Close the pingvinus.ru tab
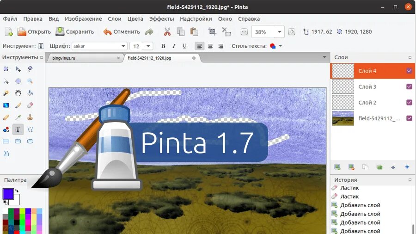The width and height of the screenshot is (416, 234). tap(118, 58)
